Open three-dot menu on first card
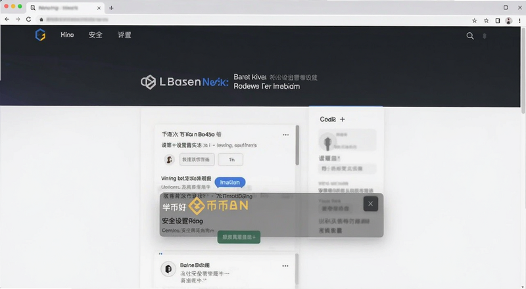This screenshot has width=526, height=289. (x=285, y=135)
